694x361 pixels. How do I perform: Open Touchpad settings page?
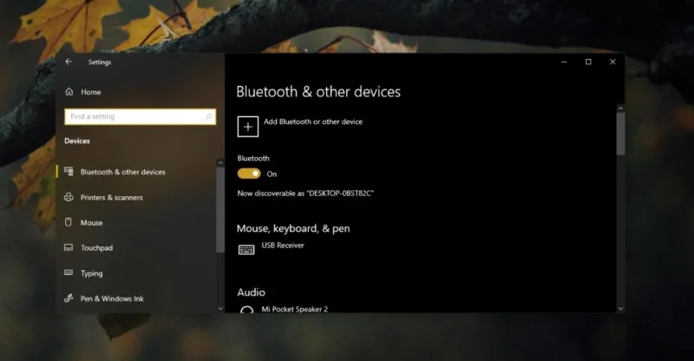click(96, 248)
